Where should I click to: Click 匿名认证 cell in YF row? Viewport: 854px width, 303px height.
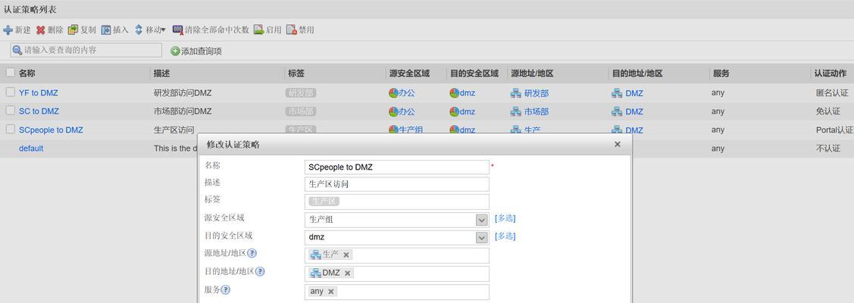coord(832,93)
